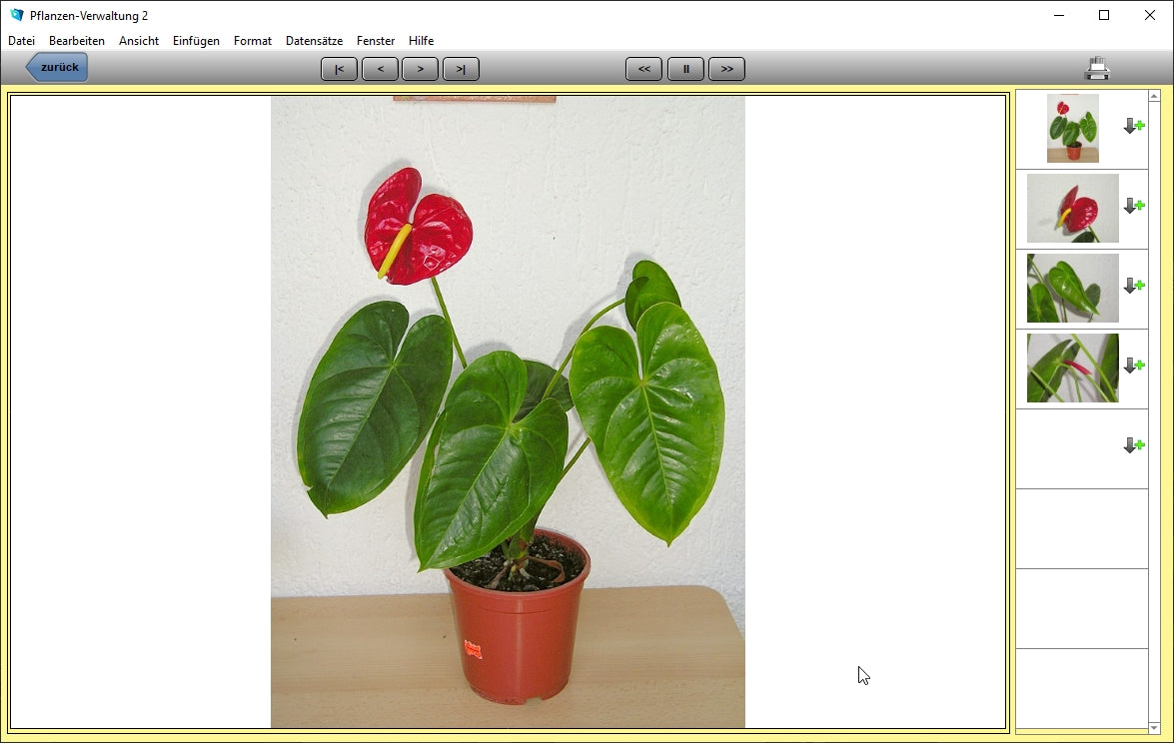Image resolution: width=1174 pixels, height=743 pixels.
Task: Select the red flower close-up thumbnail
Action: coord(1072,208)
